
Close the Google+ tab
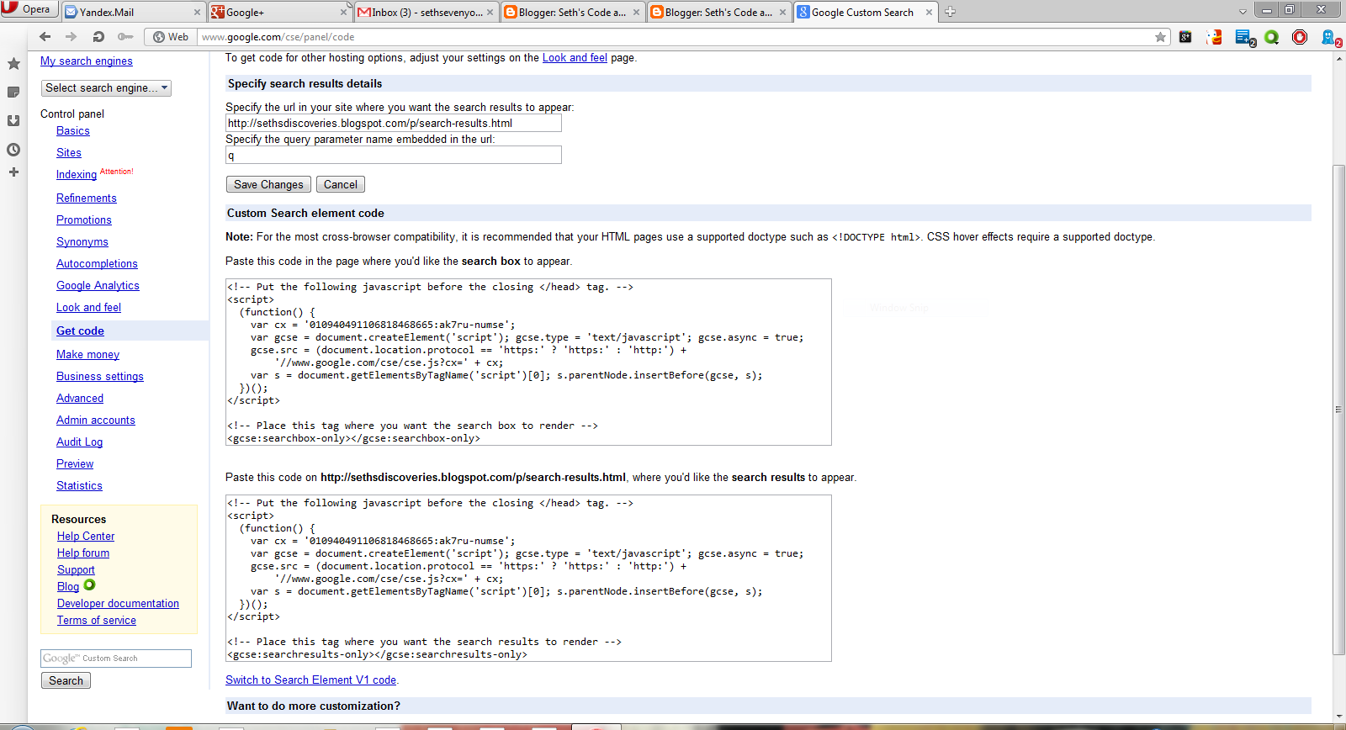pos(343,13)
